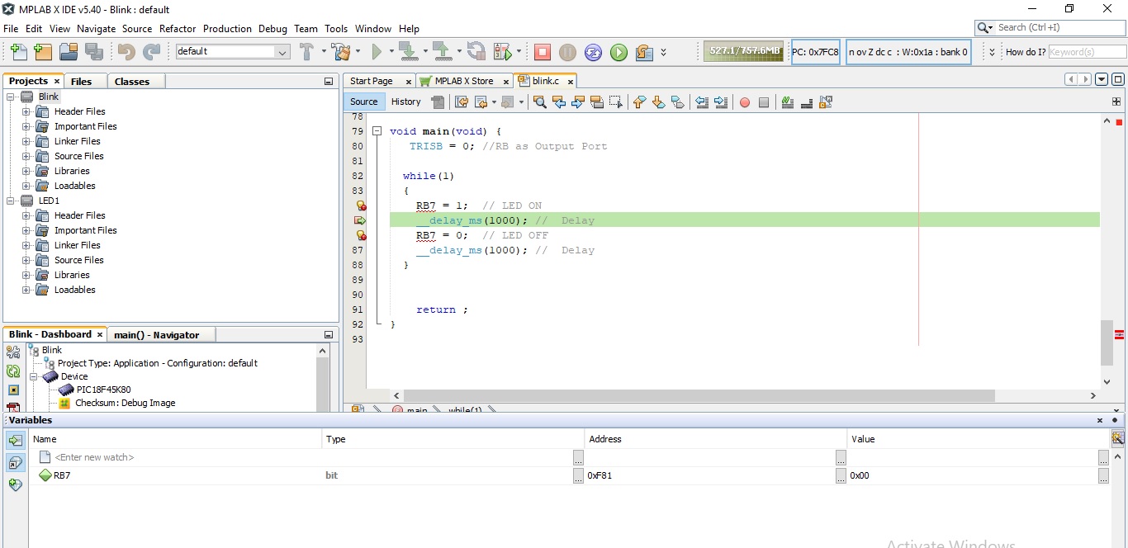Click the Read Device Memory icon
Viewport: 1128px width, 548px height.
442,52
